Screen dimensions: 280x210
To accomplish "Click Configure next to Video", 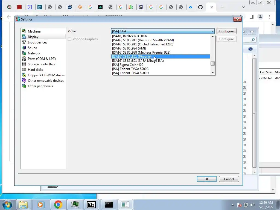I will point(226,31).
